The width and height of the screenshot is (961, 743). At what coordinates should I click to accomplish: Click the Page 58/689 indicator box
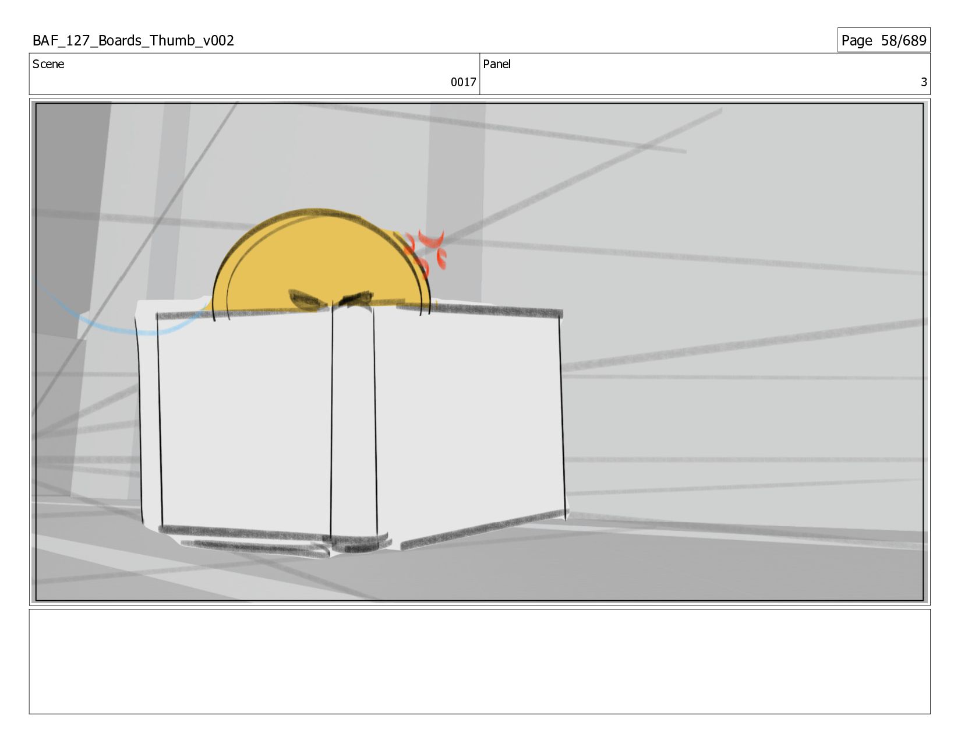[x=884, y=40]
